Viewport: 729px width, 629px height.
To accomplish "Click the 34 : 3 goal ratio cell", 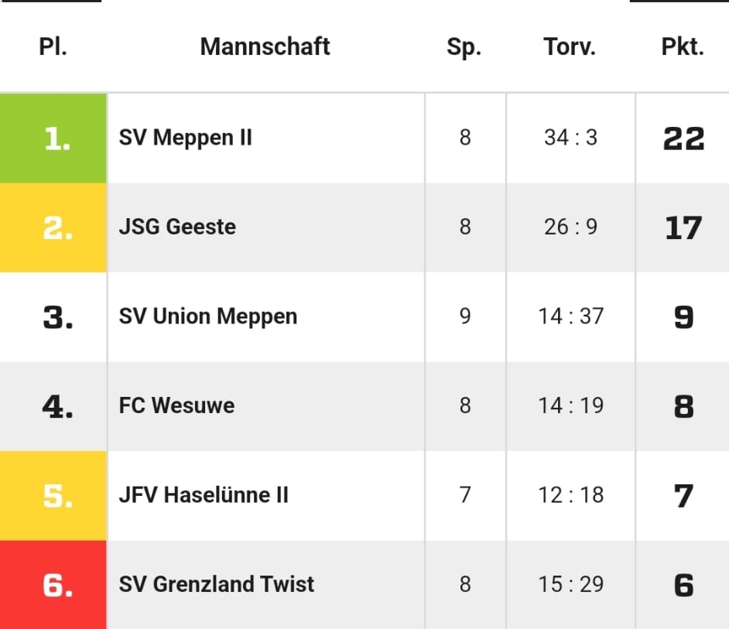I will tap(570, 138).
